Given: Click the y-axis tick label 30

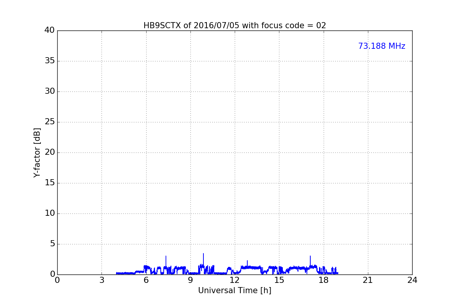Looking at the screenshot, I should [50, 91].
